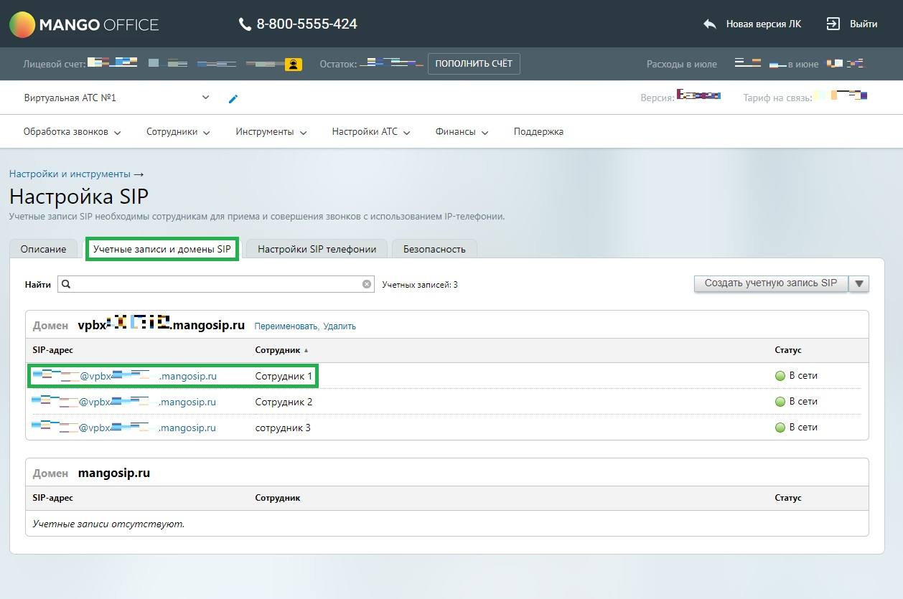The width and height of the screenshot is (903, 599).
Task: Open the Поддержка menu item
Action: pos(538,132)
